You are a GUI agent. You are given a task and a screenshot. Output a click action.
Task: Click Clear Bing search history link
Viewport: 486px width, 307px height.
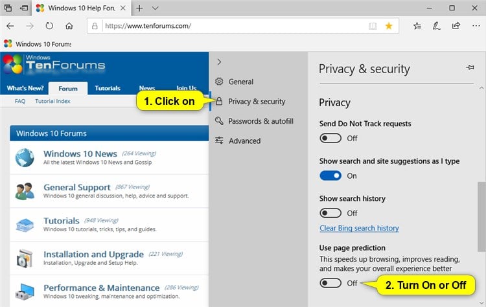click(359, 228)
